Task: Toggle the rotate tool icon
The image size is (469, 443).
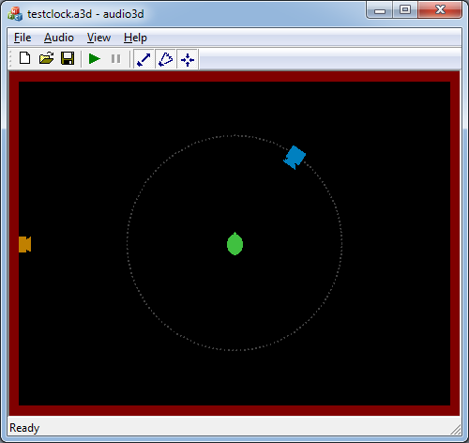Action: (166, 59)
